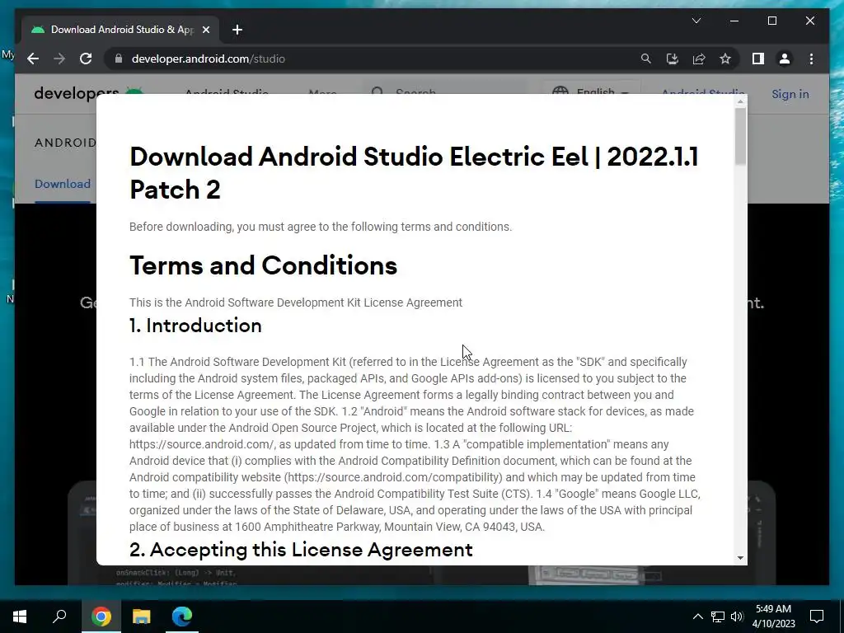The height and width of the screenshot is (633, 844).
Task: Open volume control tray icon
Action: click(x=737, y=617)
